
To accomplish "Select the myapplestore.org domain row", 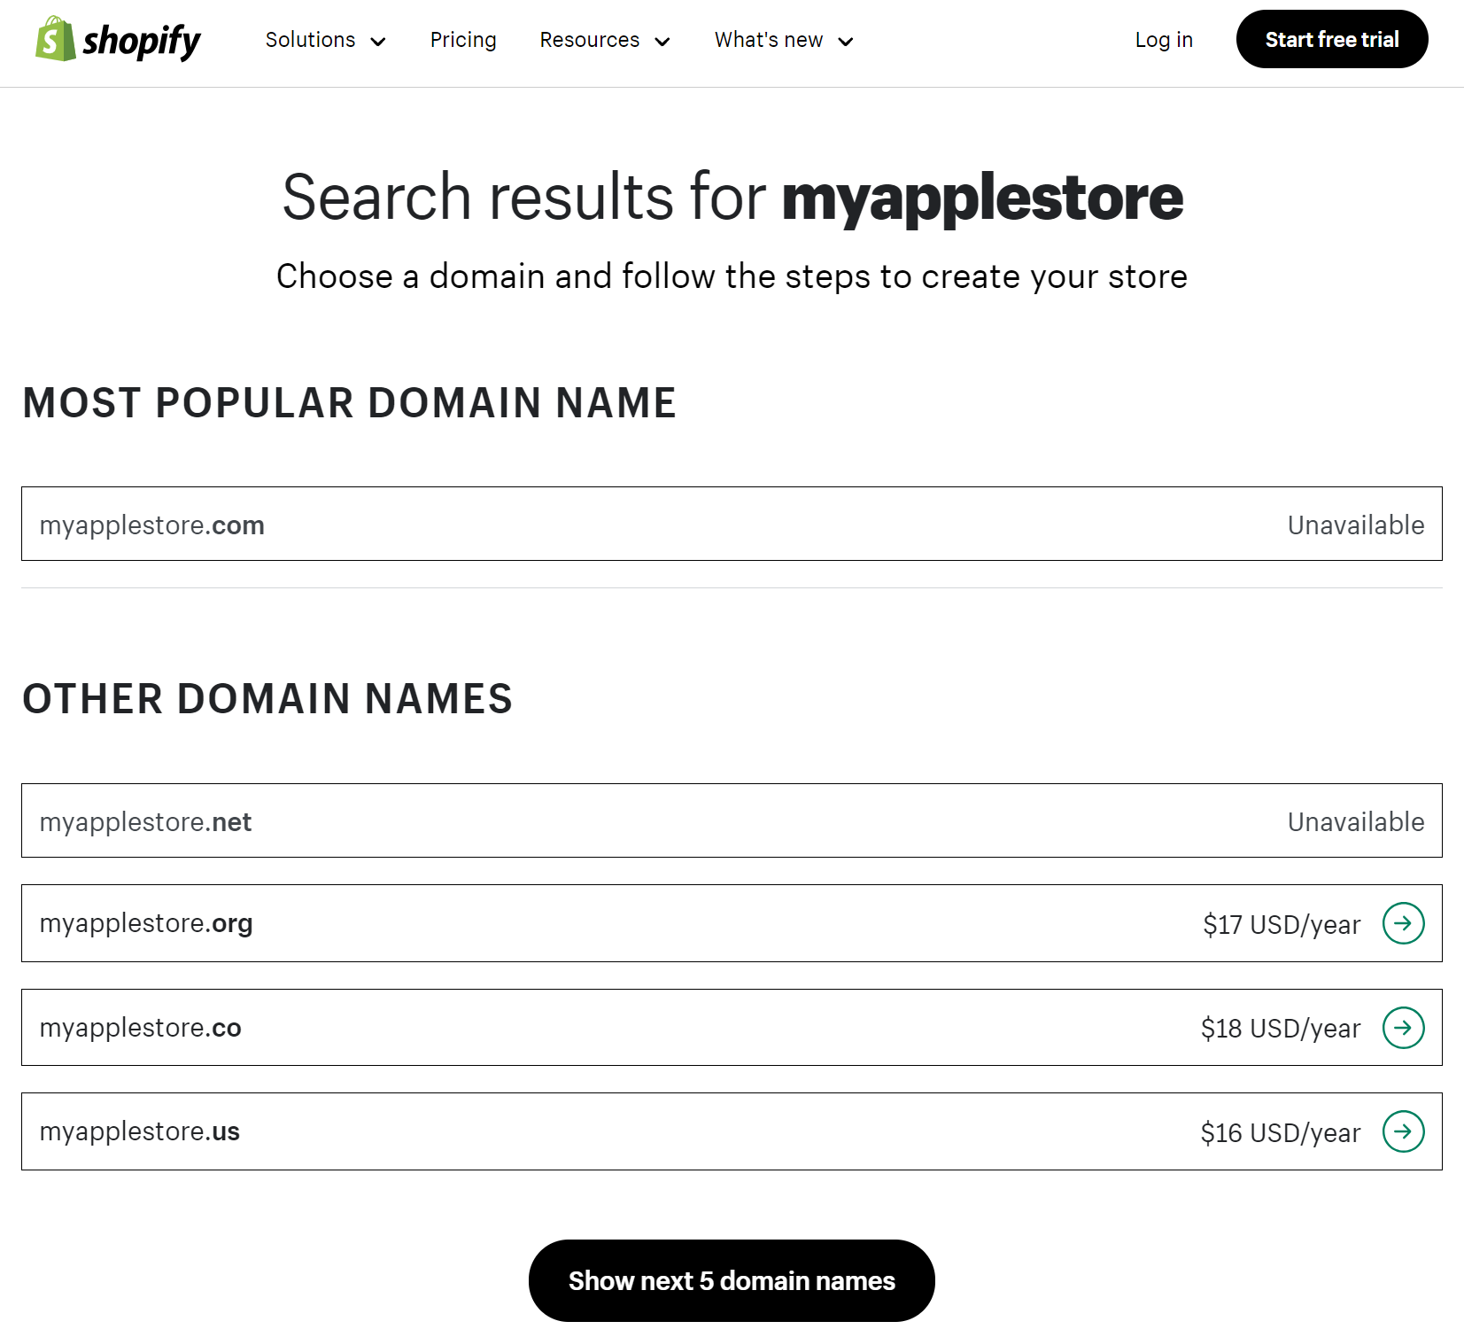I will (732, 923).
